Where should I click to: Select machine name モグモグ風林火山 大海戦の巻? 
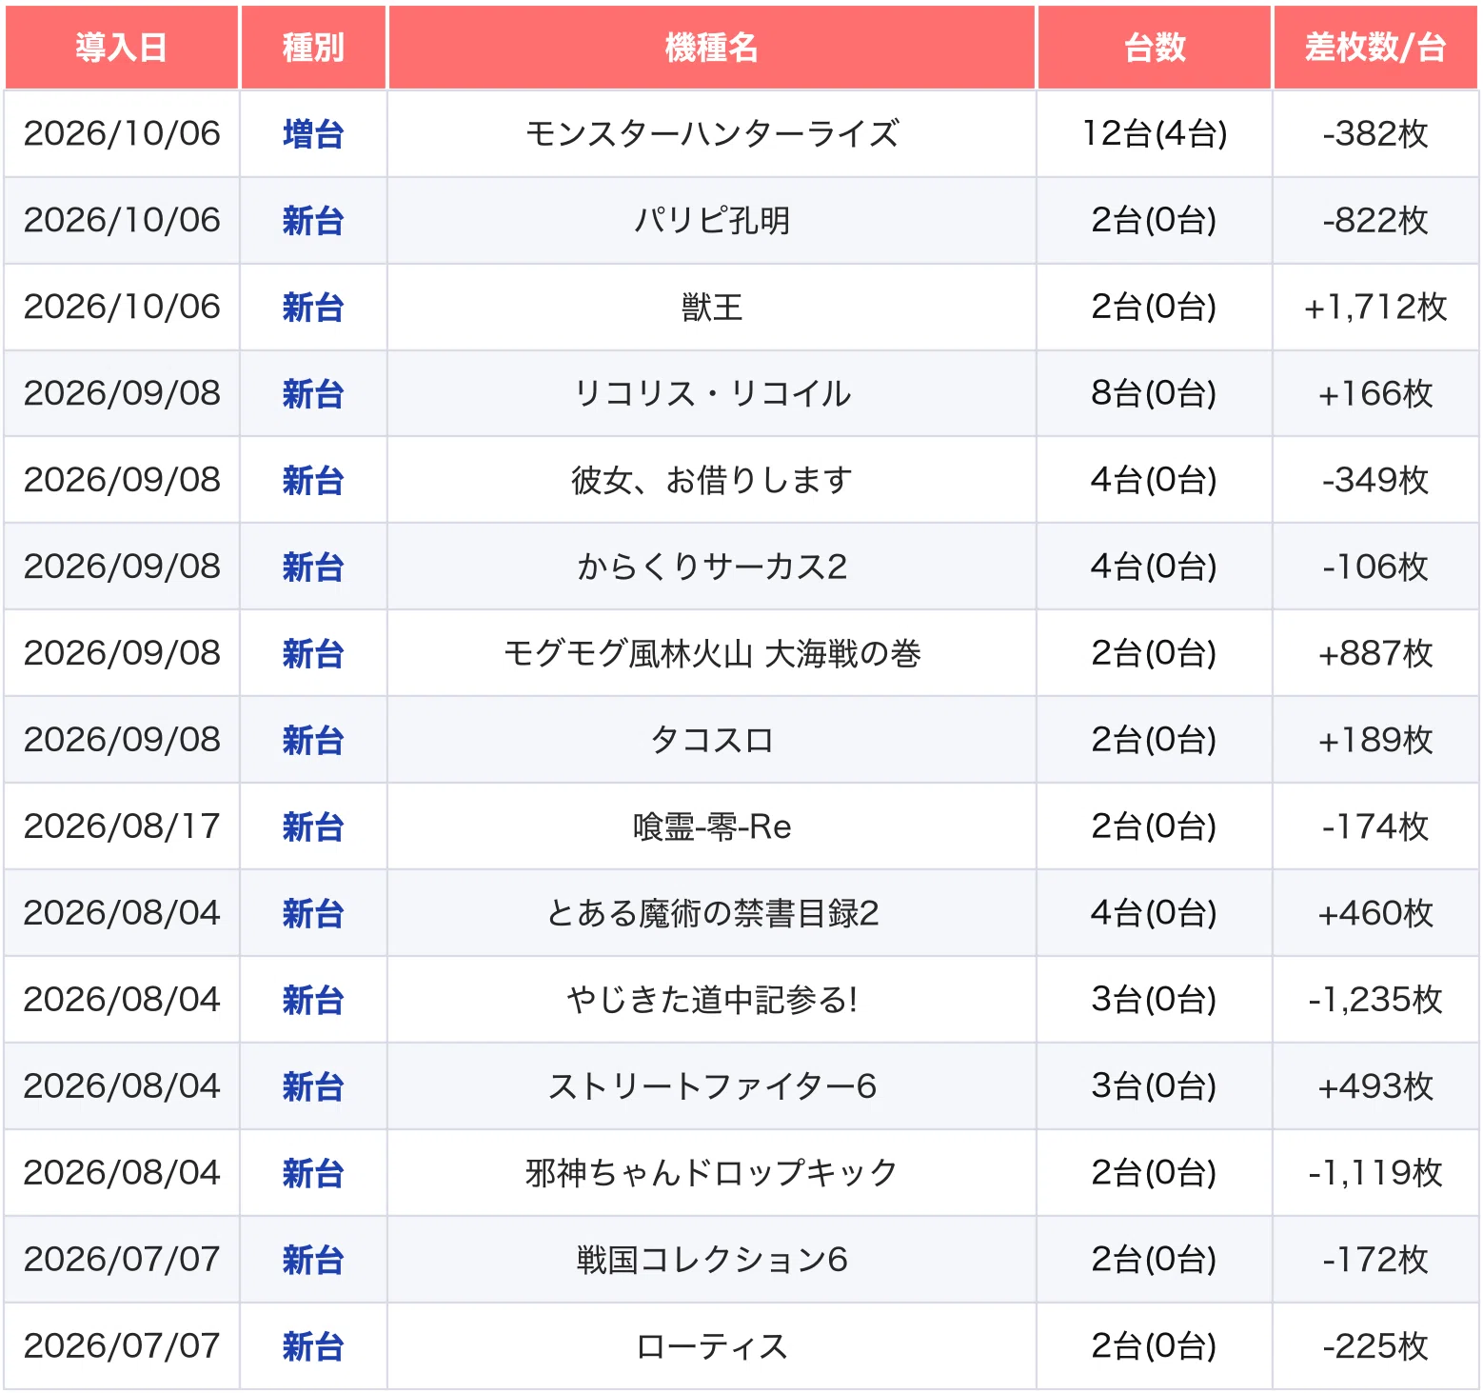(712, 654)
